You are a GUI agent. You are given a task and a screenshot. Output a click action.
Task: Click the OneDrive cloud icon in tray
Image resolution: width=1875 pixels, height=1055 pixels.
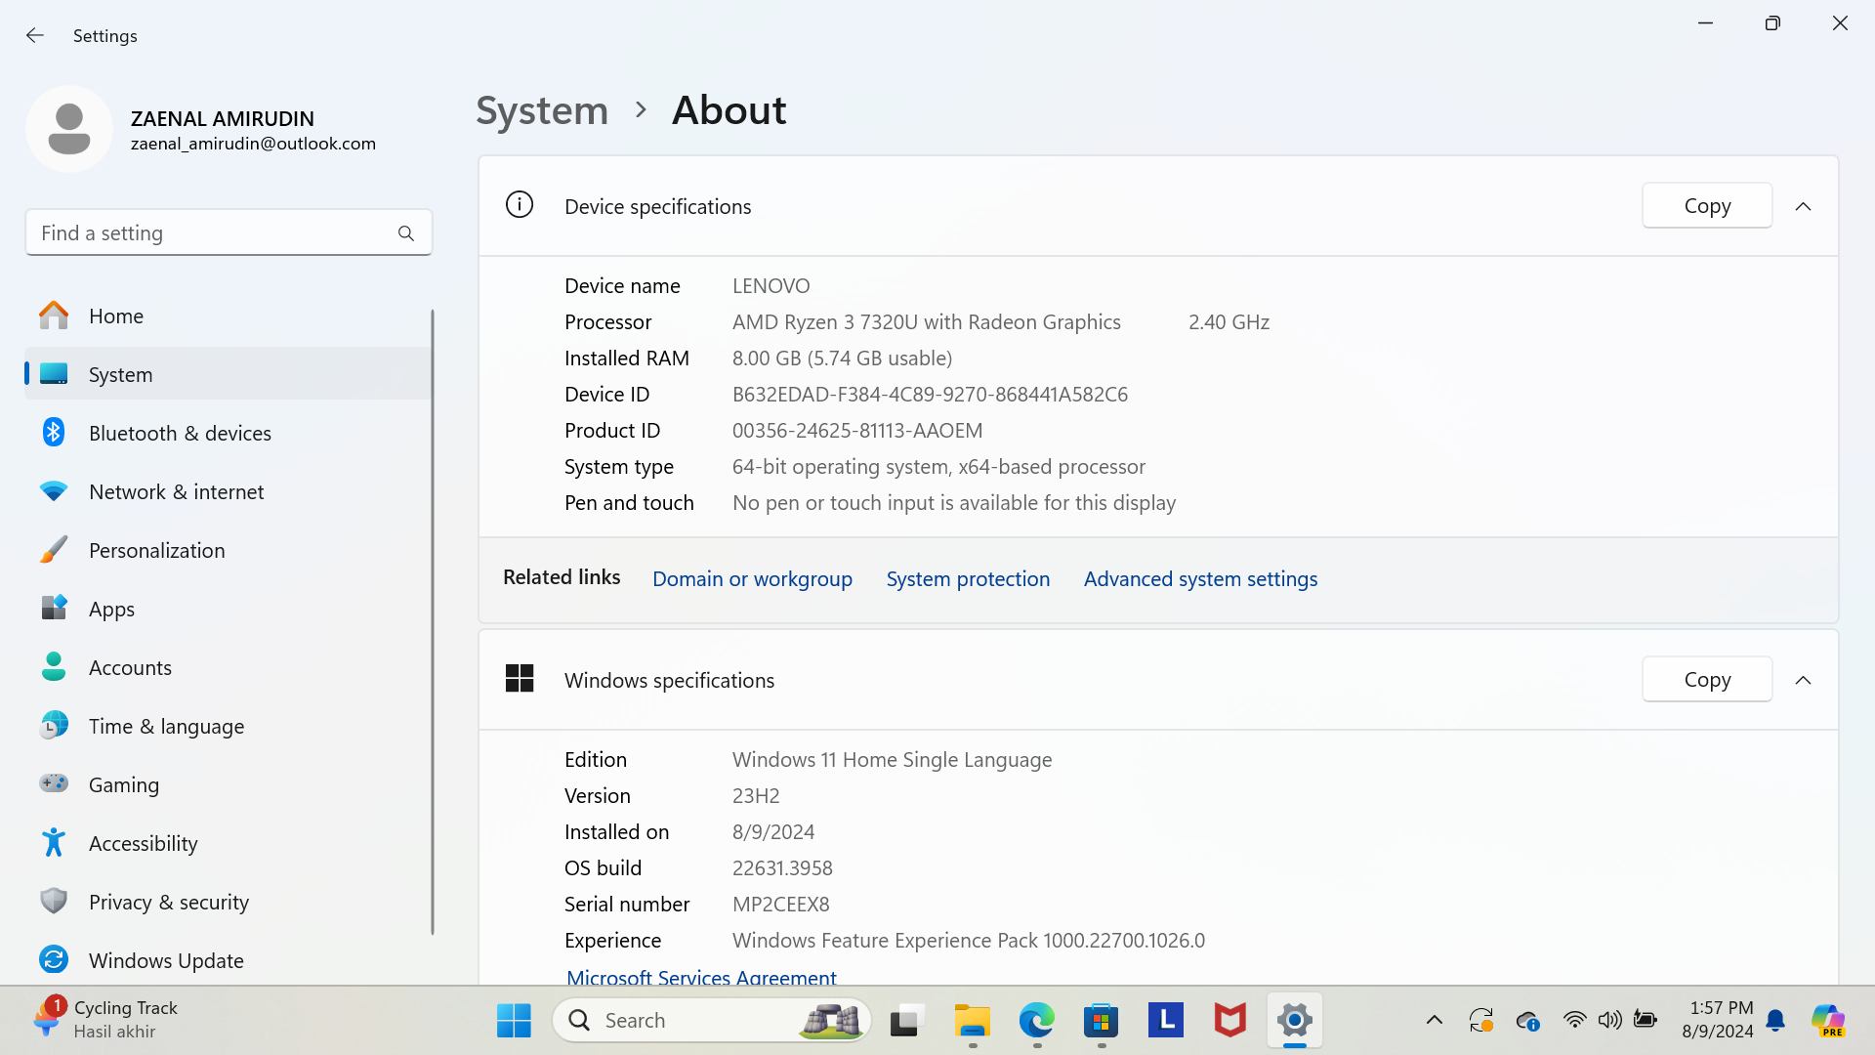coord(1528,1021)
